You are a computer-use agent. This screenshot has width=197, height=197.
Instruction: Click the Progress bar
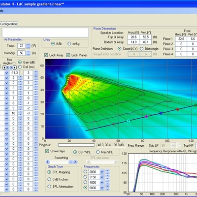[x=76, y=145]
